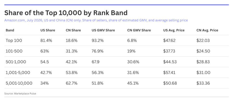Click the $33.36 CN average price cell
This screenshot has height=101, width=233.
click(203, 83)
